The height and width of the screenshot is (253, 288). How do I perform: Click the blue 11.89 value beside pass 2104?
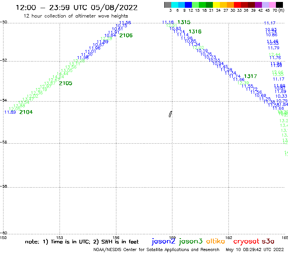[x=10, y=112]
